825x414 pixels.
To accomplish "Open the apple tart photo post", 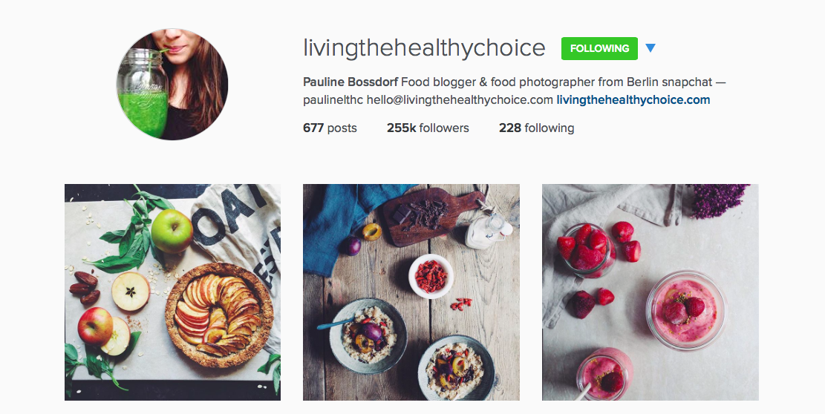I will click(x=172, y=292).
